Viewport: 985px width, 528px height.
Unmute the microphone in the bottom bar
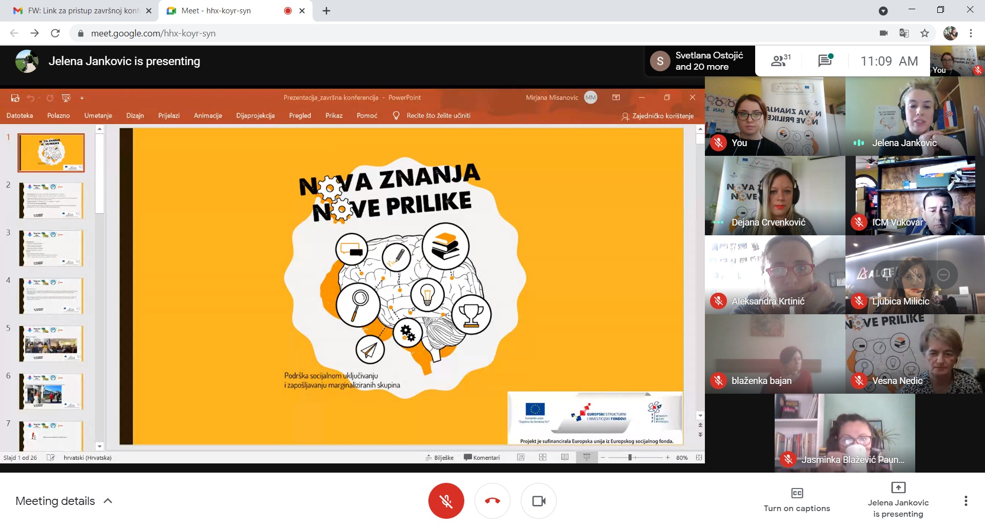(446, 501)
